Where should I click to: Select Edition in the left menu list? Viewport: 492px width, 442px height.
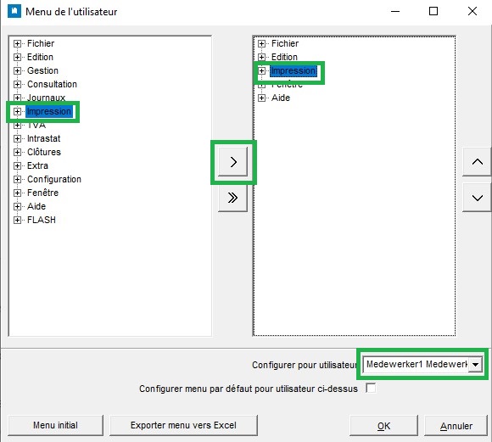[40, 57]
